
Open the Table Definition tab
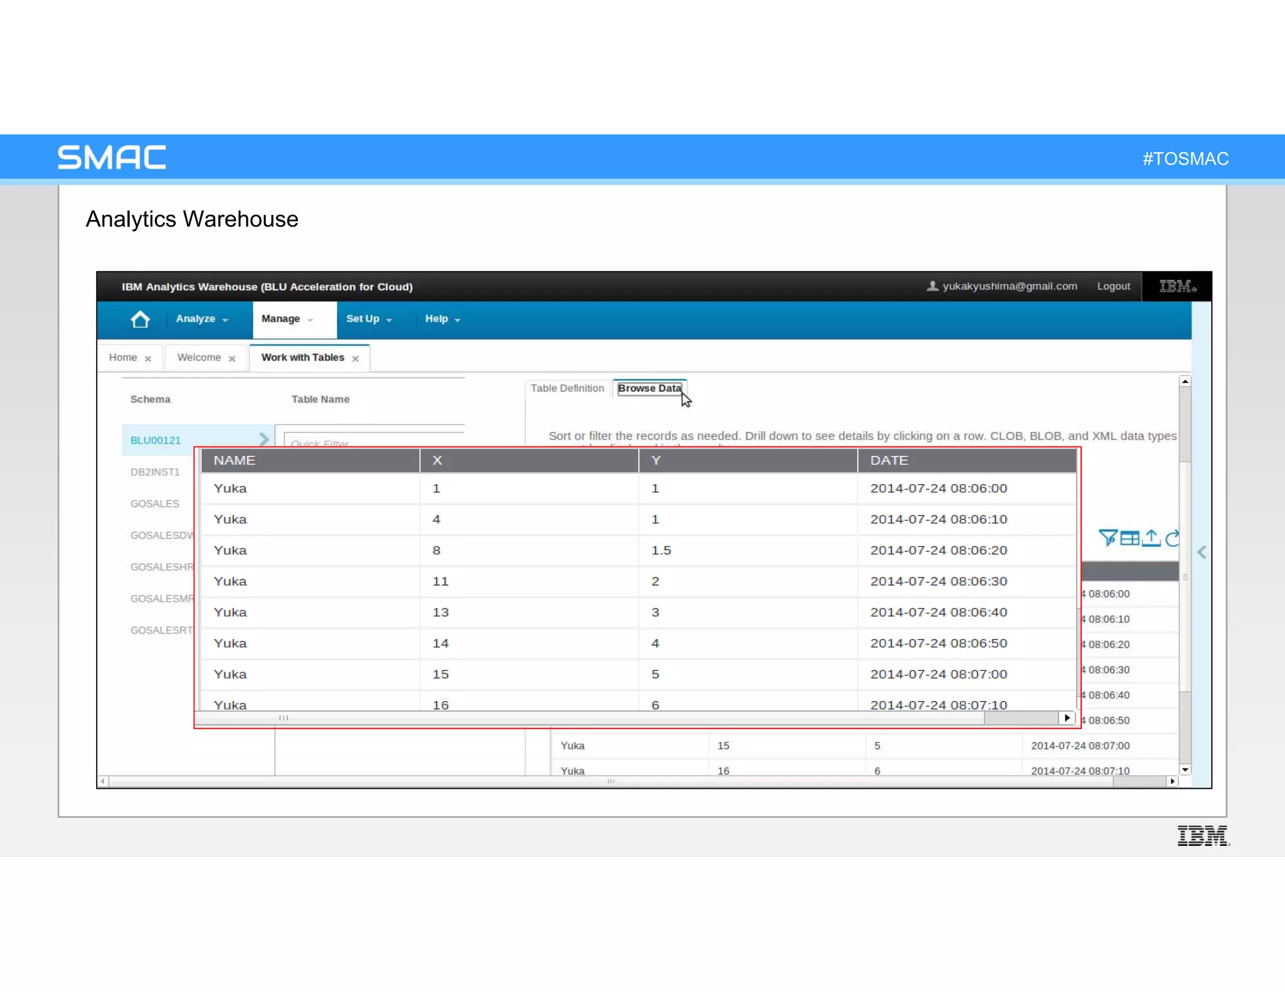click(567, 388)
